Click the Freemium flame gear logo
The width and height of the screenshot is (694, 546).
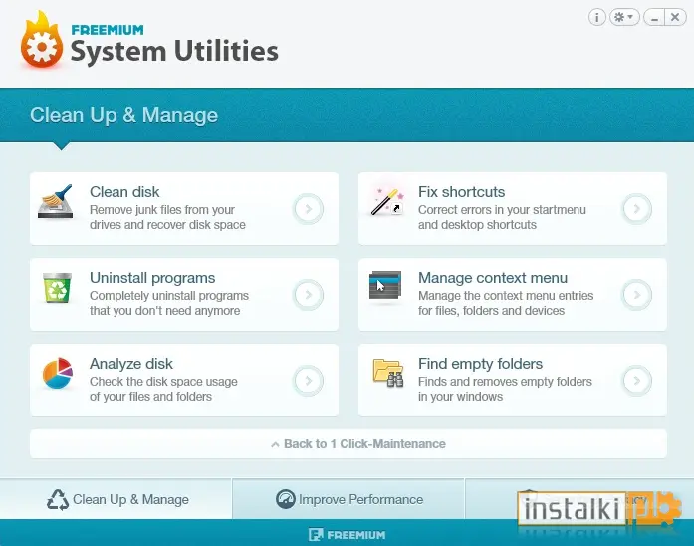coord(41,40)
